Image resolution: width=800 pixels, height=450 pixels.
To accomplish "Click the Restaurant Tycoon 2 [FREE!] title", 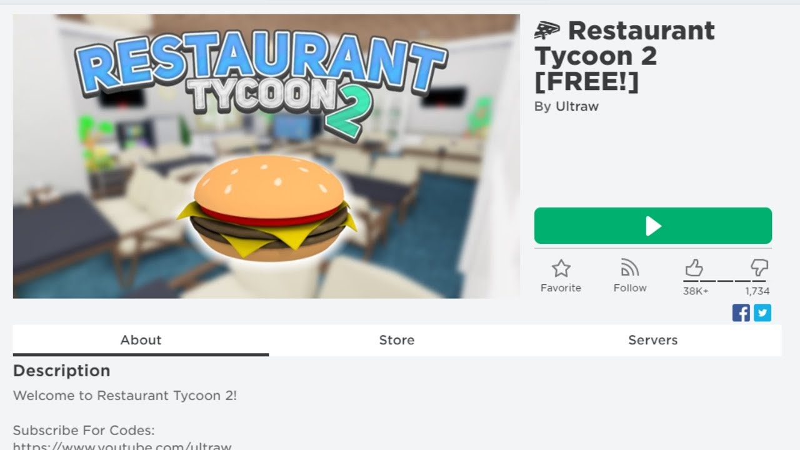I will tap(625, 56).
